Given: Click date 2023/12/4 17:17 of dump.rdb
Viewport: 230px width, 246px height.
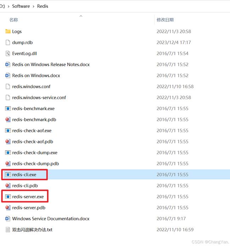Looking at the screenshot, I should [x=174, y=42].
